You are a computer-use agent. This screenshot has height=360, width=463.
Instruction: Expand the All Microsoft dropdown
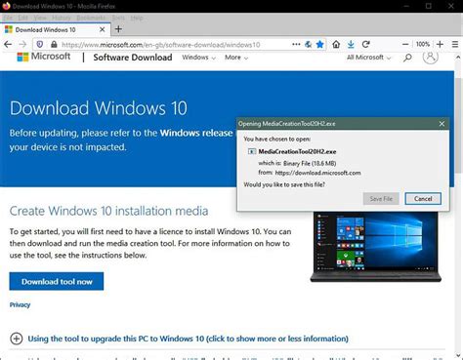(368, 58)
